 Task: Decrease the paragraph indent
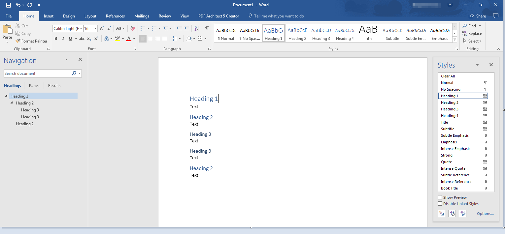tap(179, 29)
